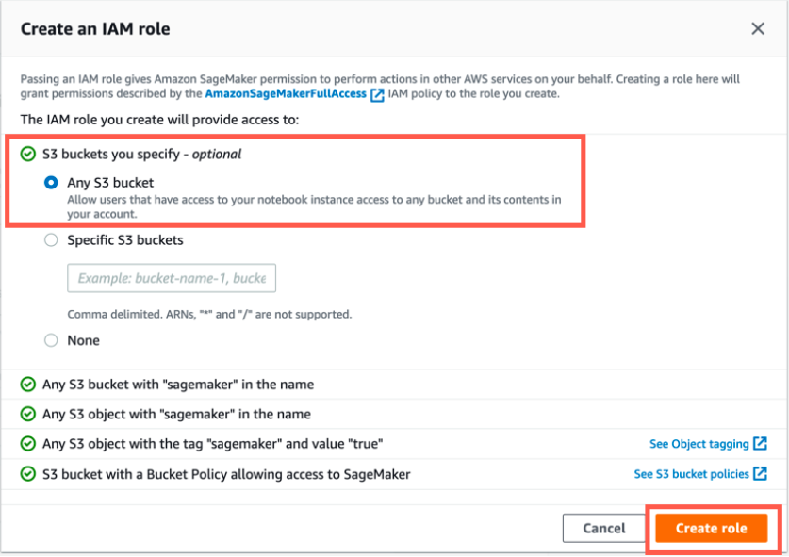The image size is (789, 557).
Task: Click checkmark beside the sagemaker tag row
Action: coord(28,443)
